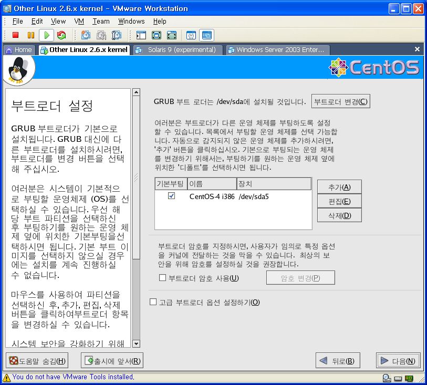Take a snapshot using the snapshot icon

pyautogui.click(x=86, y=35)
